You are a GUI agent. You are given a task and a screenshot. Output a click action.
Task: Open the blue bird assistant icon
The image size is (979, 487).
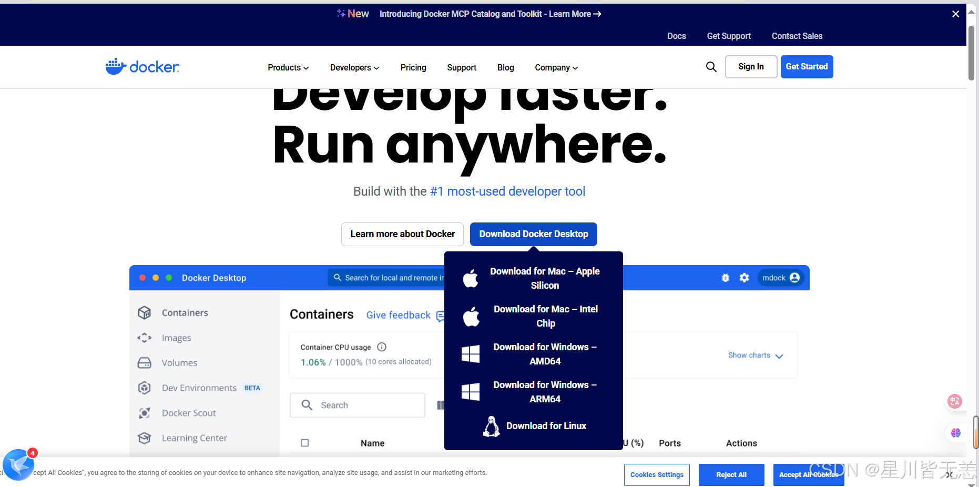click(x=19, y=465)
